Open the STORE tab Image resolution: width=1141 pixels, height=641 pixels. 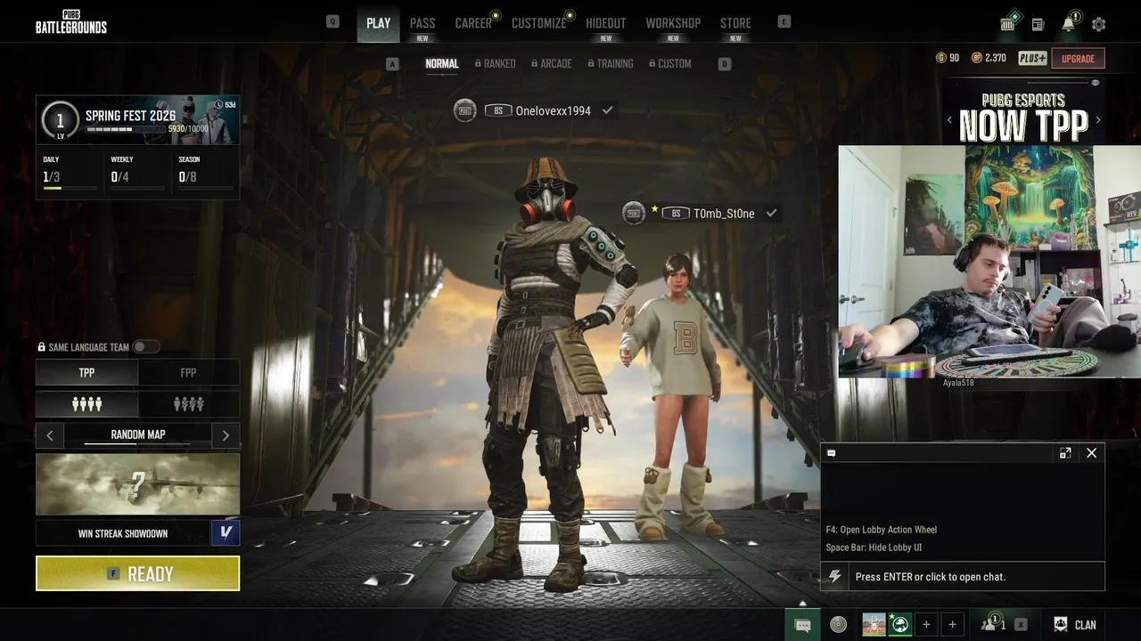click(735, 23)
